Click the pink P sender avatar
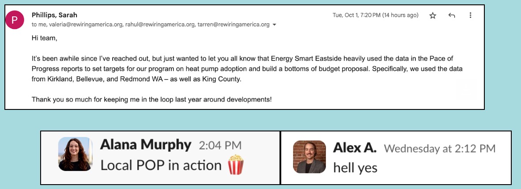521x189 pixels. pyautogui.click(x=15, y=20)
